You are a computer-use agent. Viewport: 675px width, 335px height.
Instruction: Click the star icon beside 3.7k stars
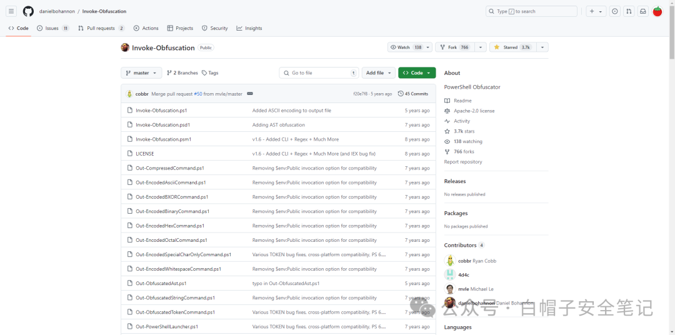pyautogui.click(x=447, y=131)
